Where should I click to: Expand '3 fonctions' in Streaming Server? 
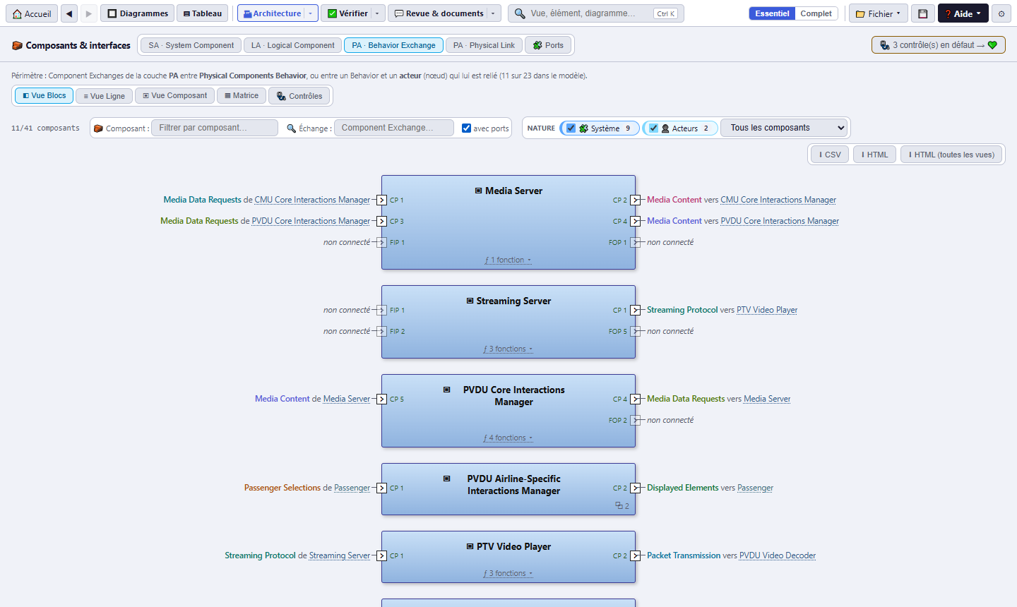tap(509, 349)
